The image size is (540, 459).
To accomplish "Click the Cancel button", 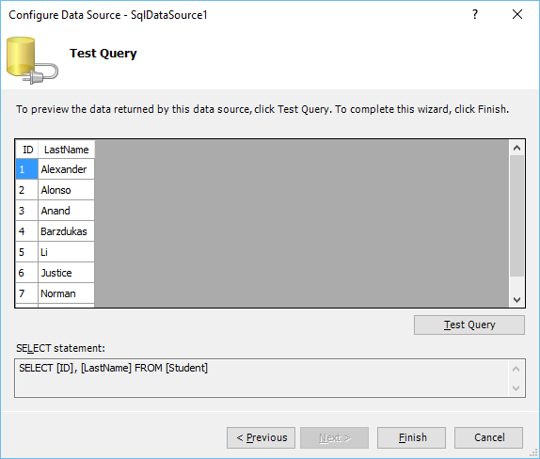I will [488, 437].
